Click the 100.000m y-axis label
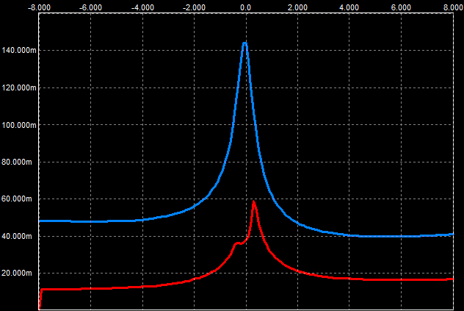 tap(19, 125)
